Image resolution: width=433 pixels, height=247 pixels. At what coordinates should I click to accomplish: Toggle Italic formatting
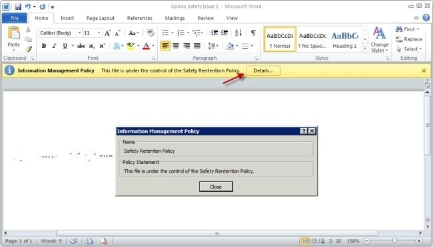(54, 46)
